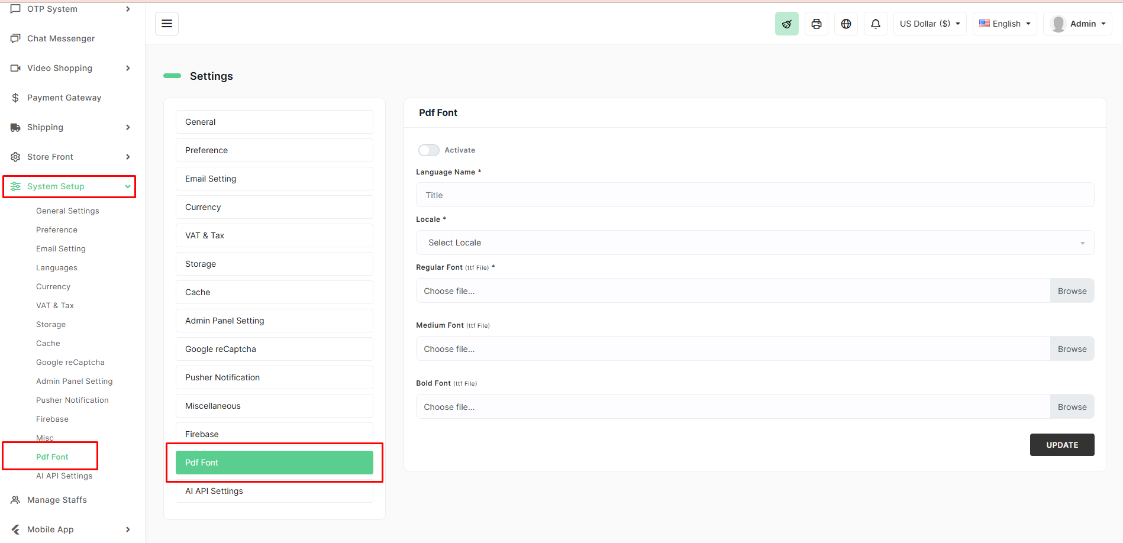1123x543 pixels.
Task: Click the UPDATE button
Action: [x=1061, y=445]
